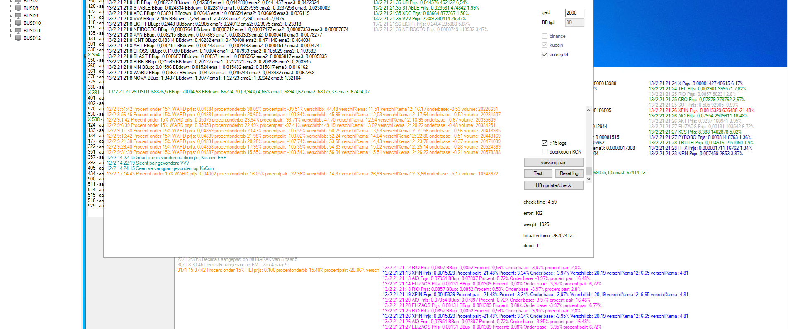Click the NEIROCTO BBup: 0,0000764 line
Image resolution: width=788 pixels, height=329 pixels.
click(227, 29)
